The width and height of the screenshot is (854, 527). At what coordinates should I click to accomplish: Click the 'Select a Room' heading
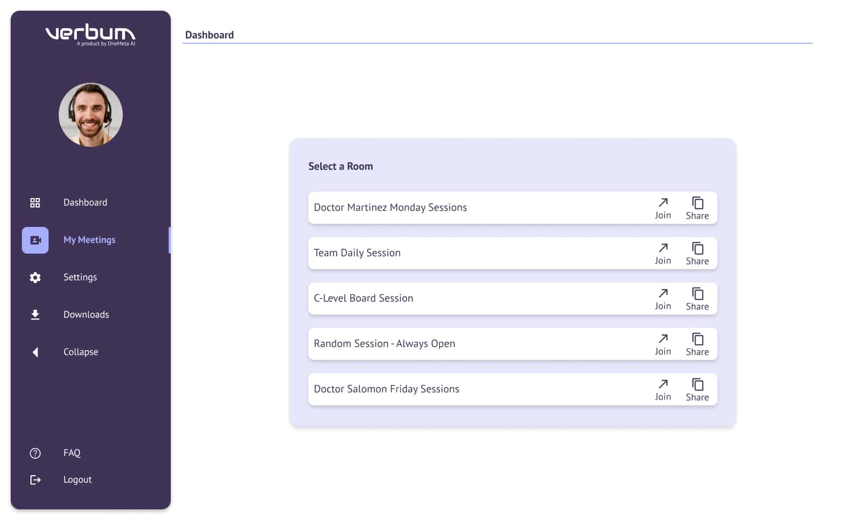coord(341,166)
